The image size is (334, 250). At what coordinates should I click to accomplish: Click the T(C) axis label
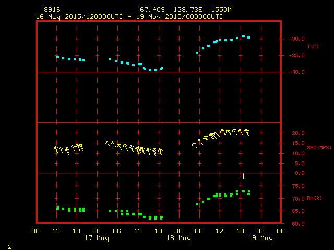click(313, 47)
